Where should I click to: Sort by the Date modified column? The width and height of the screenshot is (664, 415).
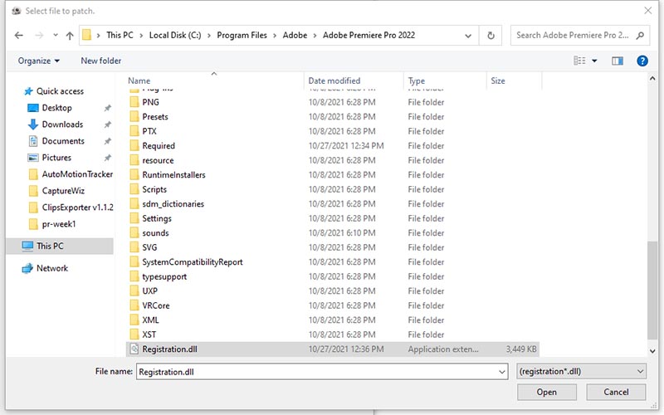point(334,81)
